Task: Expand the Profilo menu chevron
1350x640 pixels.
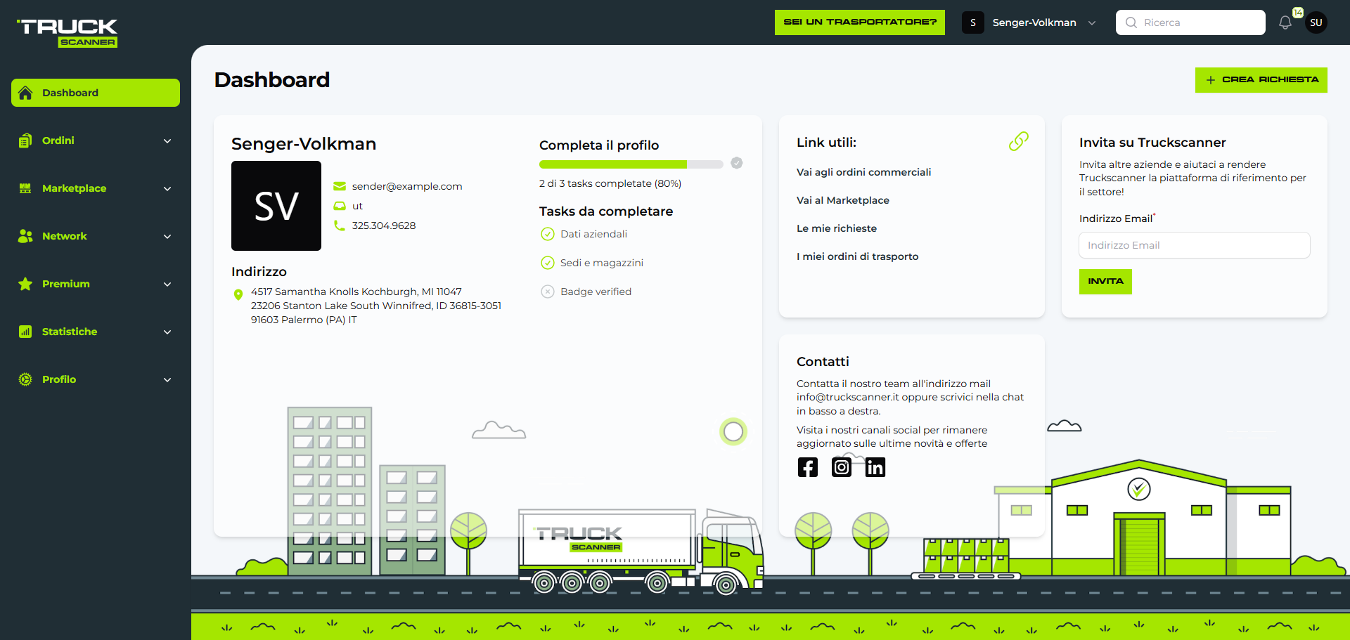Action: pos(167,379)
